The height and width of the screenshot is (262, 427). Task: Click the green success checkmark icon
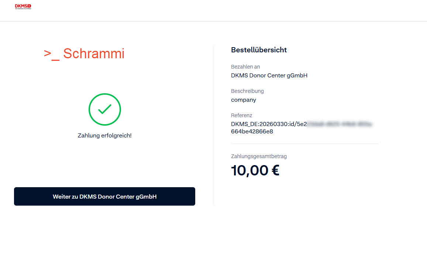click(105, 109)
